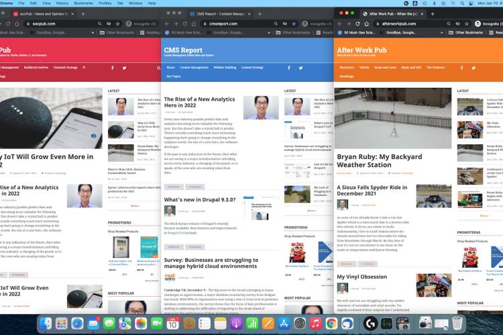Image resolution: width=503 pixels, height=335 pixels.
Task: Click Incognito badge in socPub window
Action: 141,23
